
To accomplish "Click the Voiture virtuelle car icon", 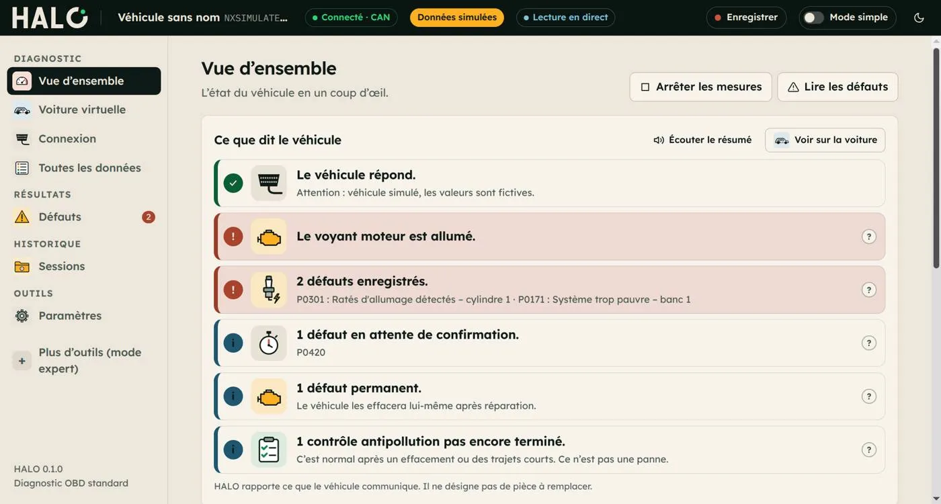I will pos(22,110).
